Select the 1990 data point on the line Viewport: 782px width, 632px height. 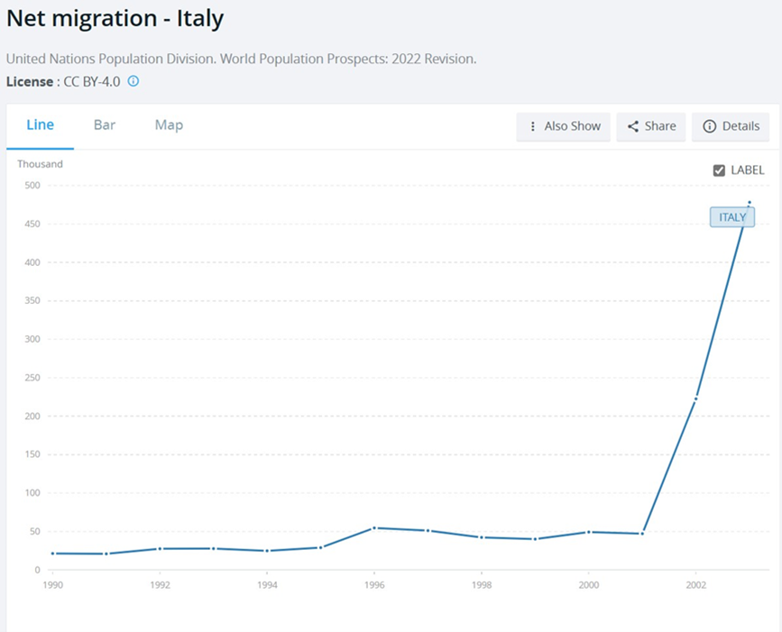click(x=52, y=554)
